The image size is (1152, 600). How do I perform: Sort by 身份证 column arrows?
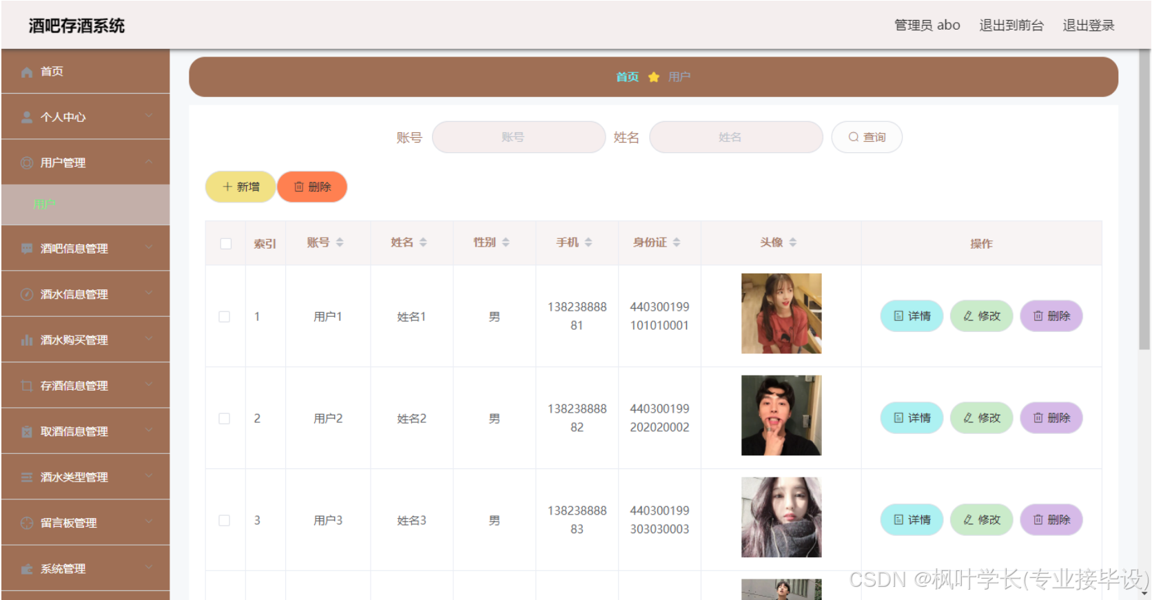(x=677, y=242)
